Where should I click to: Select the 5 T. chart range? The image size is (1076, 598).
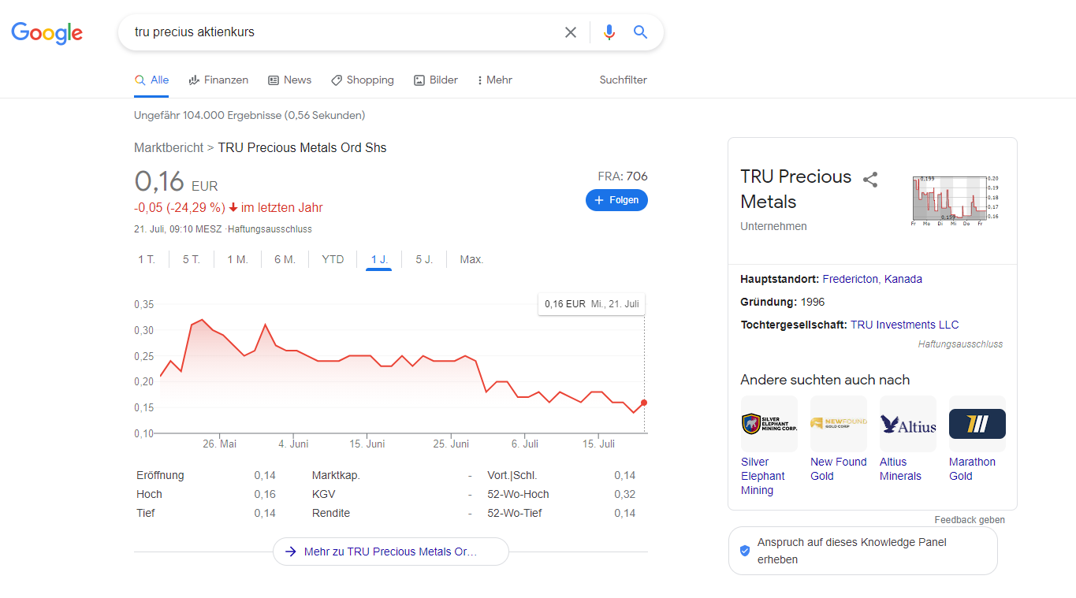[x=192, y=259]
